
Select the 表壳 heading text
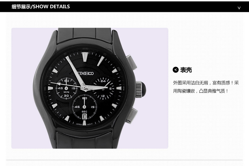(186, 70)
